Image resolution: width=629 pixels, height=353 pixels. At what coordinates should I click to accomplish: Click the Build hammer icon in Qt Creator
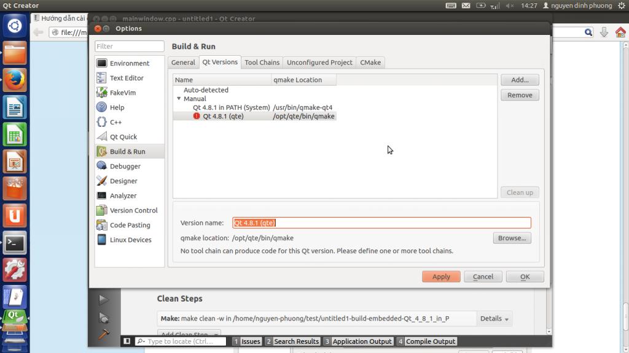point(103,333)
